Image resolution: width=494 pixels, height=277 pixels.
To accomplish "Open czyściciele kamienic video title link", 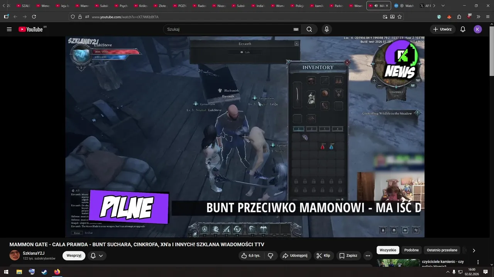I will 443,264.
